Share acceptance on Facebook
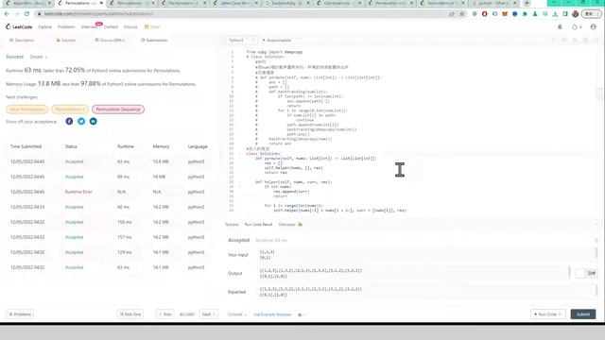 (69, 121)
